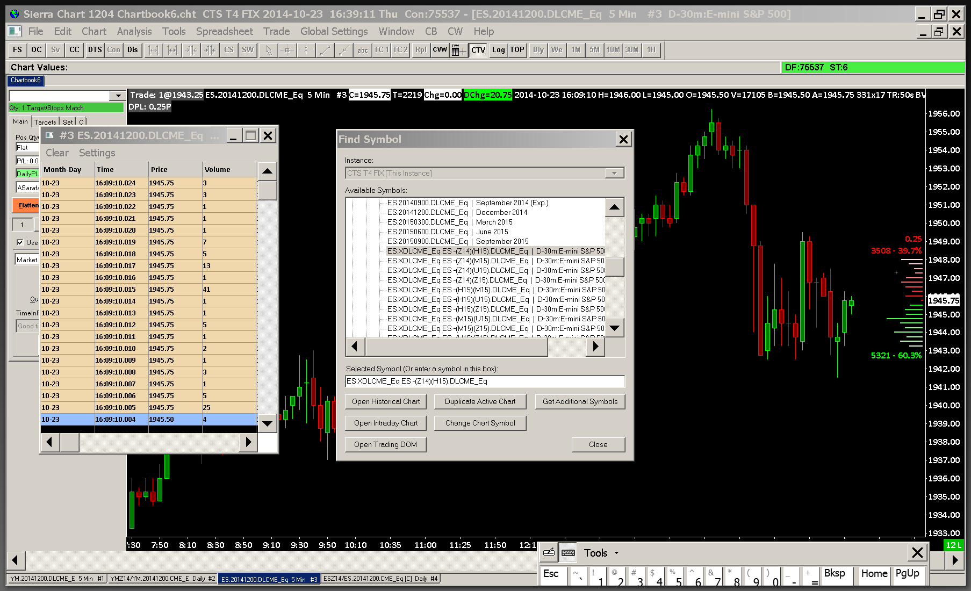Select the line drawing tool
Screen dimensions: 971x591
325,50
